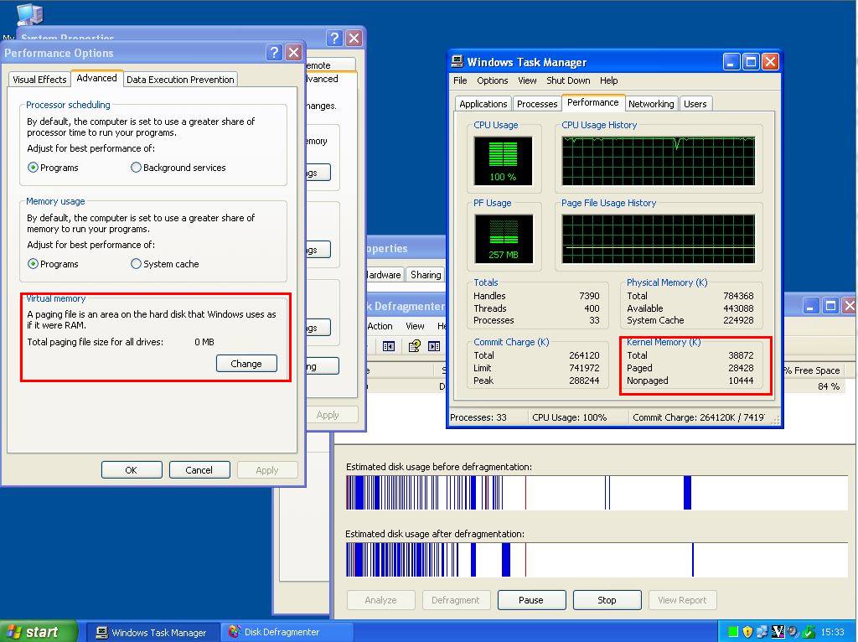Image resolution: width=858 pixels, height=642 pixels.
Task: Maximize the Windows Task Manager window
Action: (751, 62)
